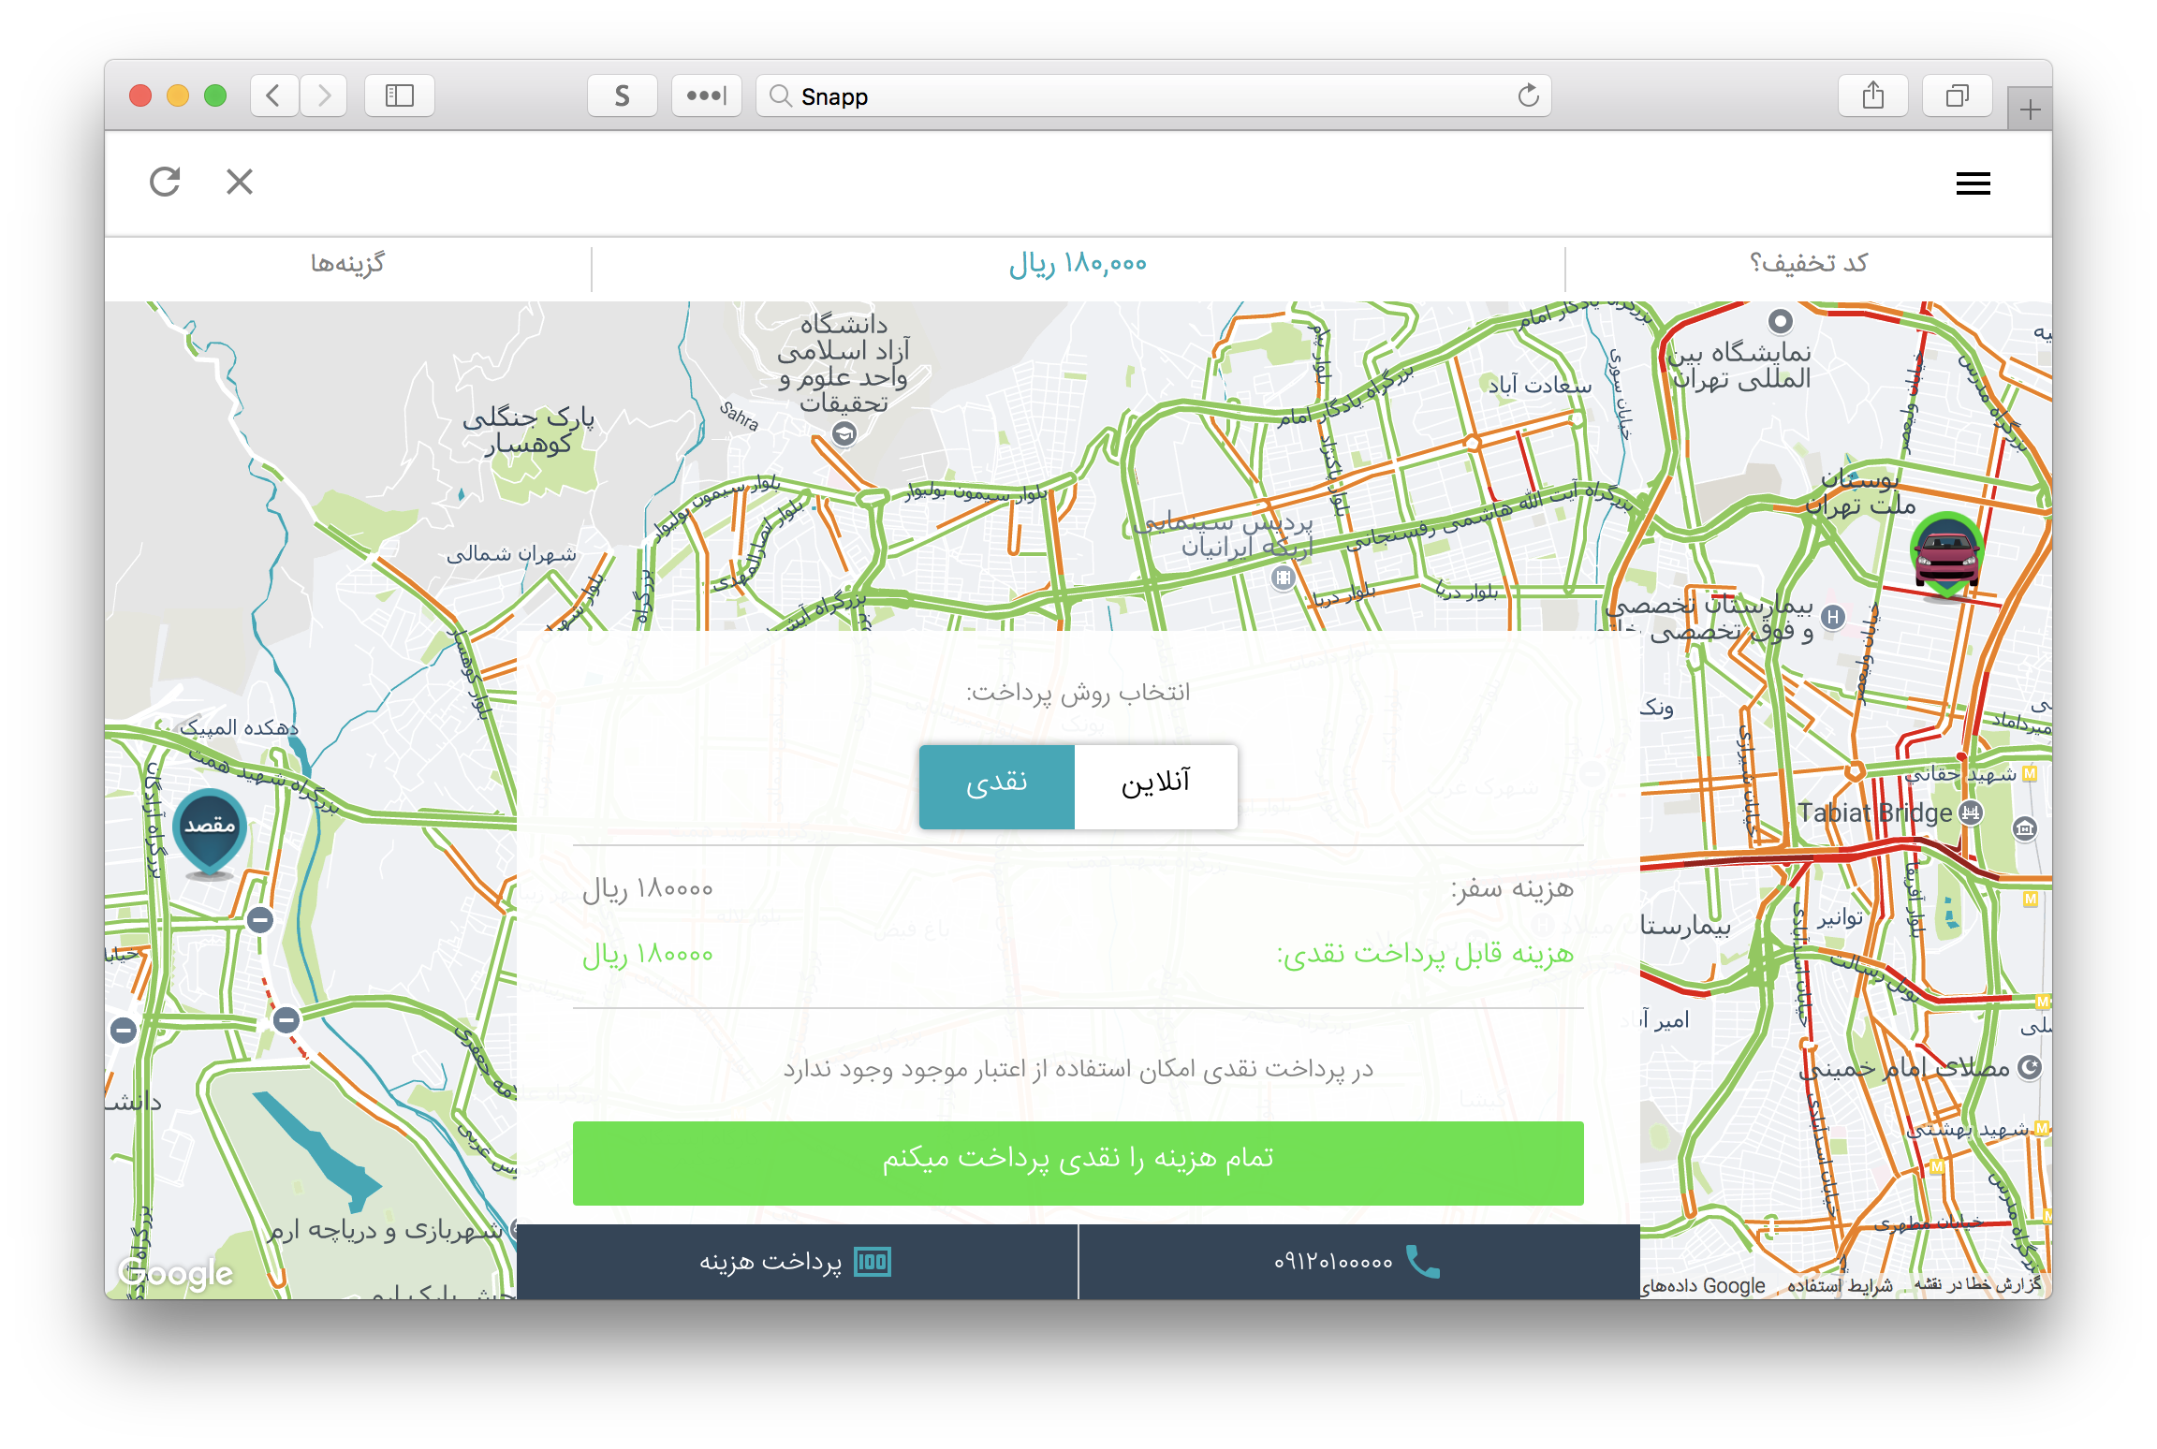
Task: Click the Snapp app refresh icon
Action: coord(165,182)
